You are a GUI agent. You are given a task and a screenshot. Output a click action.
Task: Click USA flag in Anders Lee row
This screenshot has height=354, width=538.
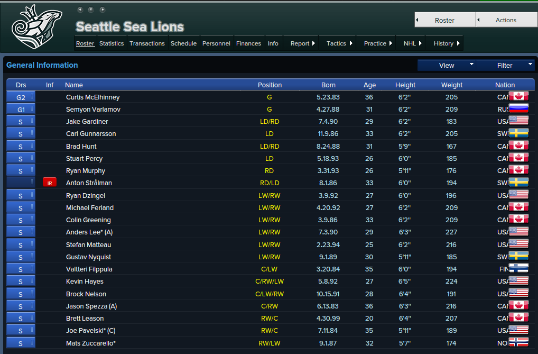(x=518, y=232)
